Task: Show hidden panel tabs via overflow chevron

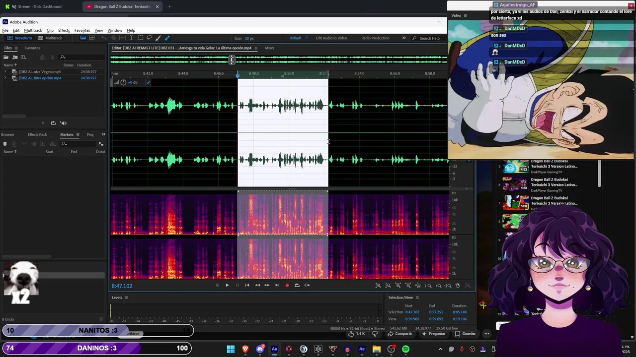Action: tap(103, 134)
